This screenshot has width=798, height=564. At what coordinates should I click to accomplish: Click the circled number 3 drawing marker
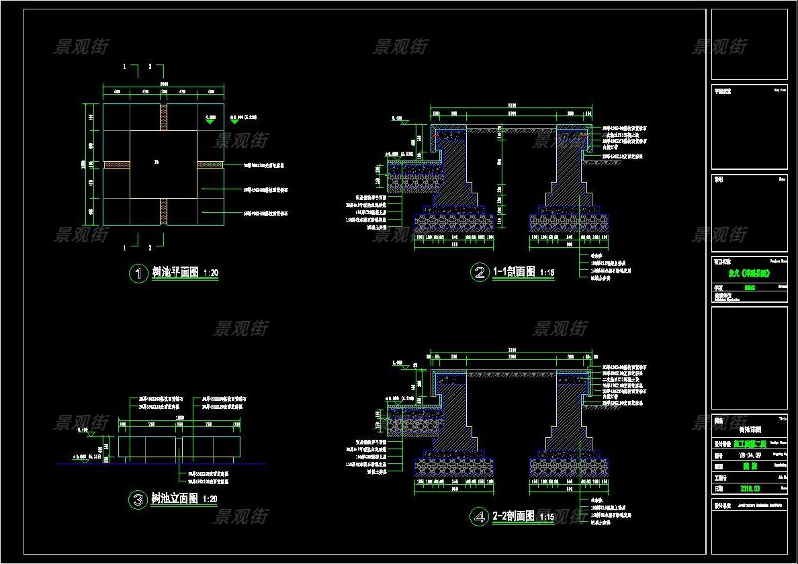point(138,500)
